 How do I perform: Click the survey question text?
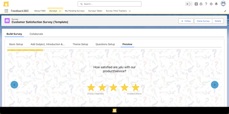pyautogui.click(x=114, y=69)
